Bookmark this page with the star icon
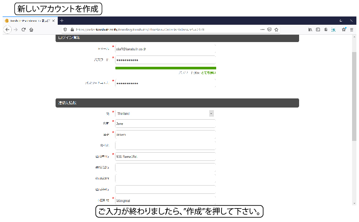The width and height of the screenshot is (359, 222). pyautogui.click(x=276, y=29)
